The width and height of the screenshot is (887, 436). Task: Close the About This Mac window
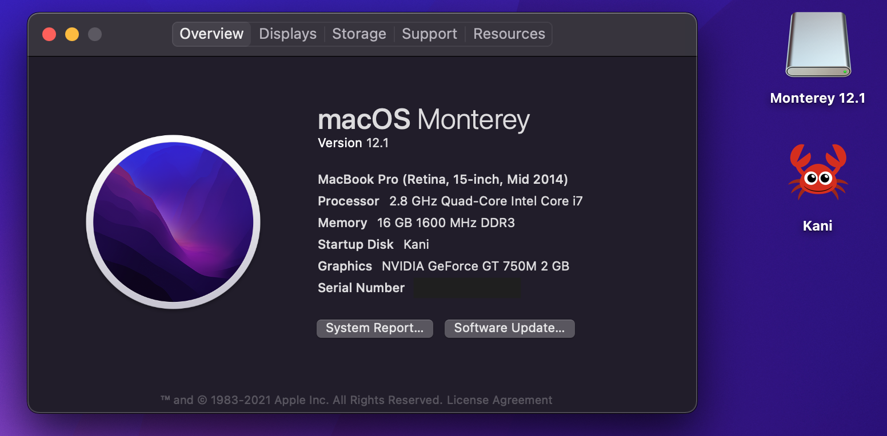[49, 34]
